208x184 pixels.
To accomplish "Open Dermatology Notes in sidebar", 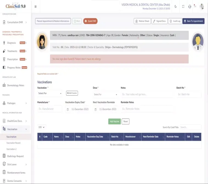I will [x=15, y=85].
